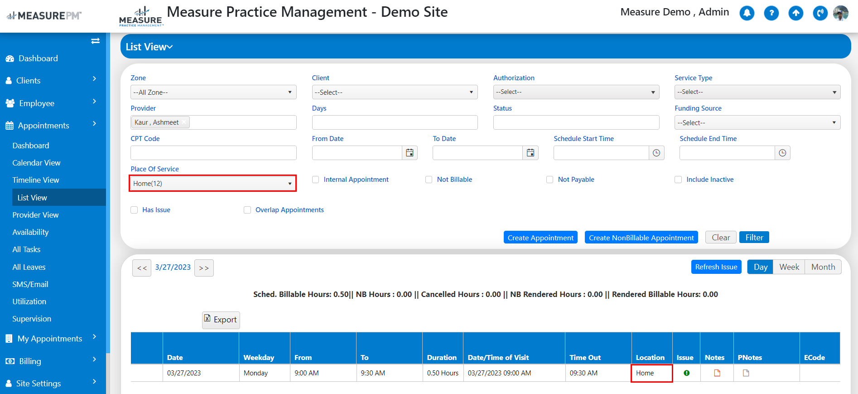Enable Internal Appointment checkbox
The image size is (858, 394).
click(x=316, y=180)
